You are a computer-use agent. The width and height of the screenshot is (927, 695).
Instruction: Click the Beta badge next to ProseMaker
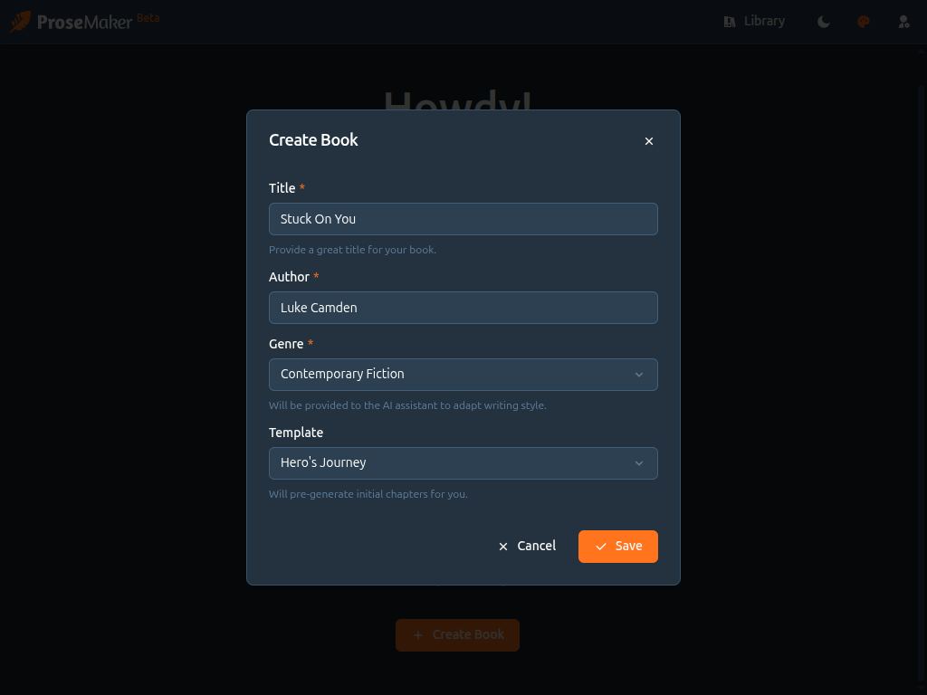click(x=148, y=18)
